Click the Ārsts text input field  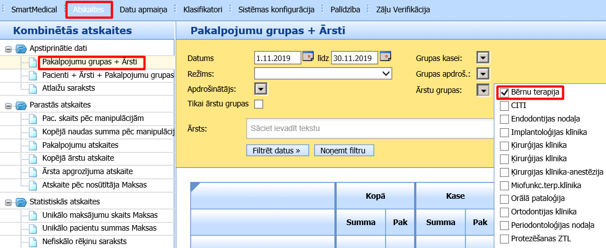pyautogui.click(x=368, y=129)
